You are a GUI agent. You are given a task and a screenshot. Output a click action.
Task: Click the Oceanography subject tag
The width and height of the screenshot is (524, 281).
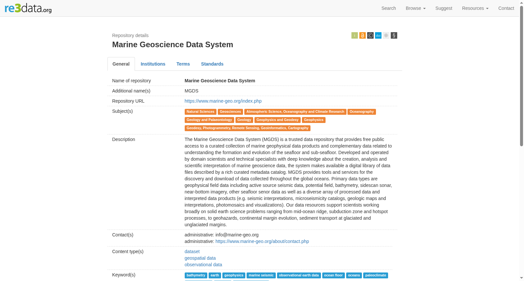pos(362,112)
